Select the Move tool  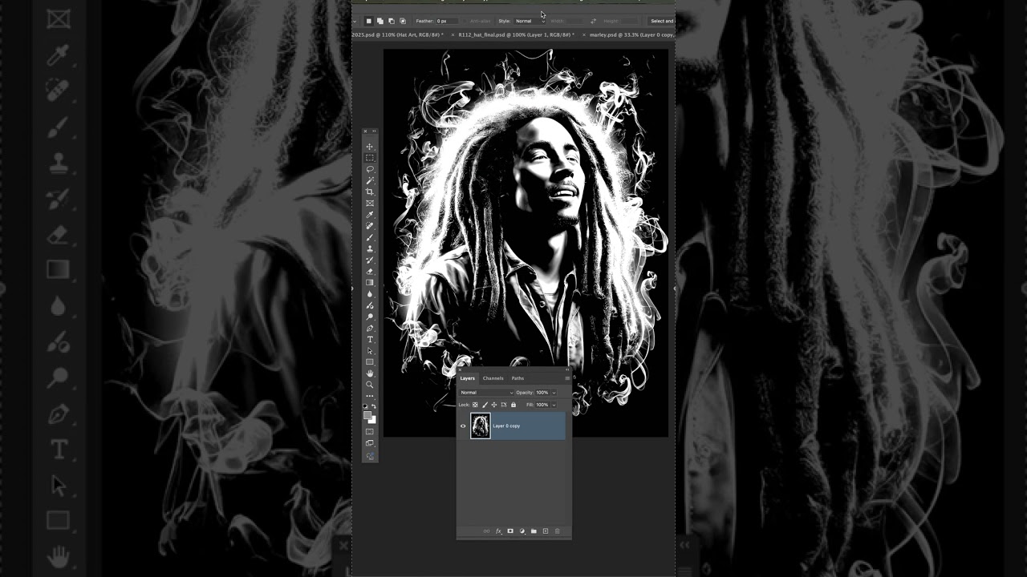[370, 147]
